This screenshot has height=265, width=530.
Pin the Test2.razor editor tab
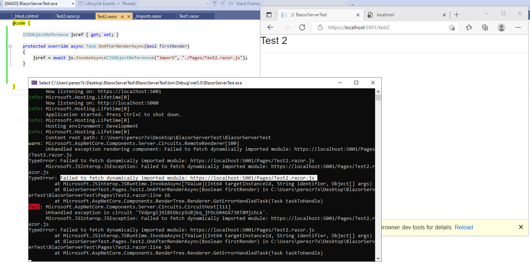pos(122,16)
